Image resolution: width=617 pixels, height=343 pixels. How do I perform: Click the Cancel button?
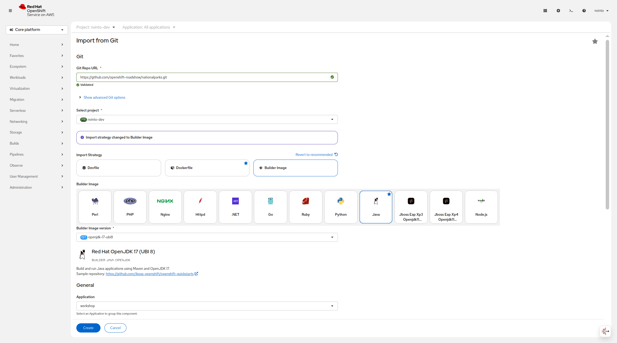click(115, 328)
